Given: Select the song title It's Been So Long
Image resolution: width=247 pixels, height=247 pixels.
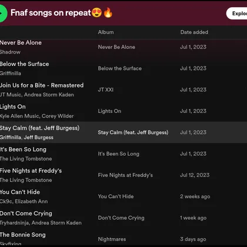Looking at the screenshot, I should click(23, 149).
